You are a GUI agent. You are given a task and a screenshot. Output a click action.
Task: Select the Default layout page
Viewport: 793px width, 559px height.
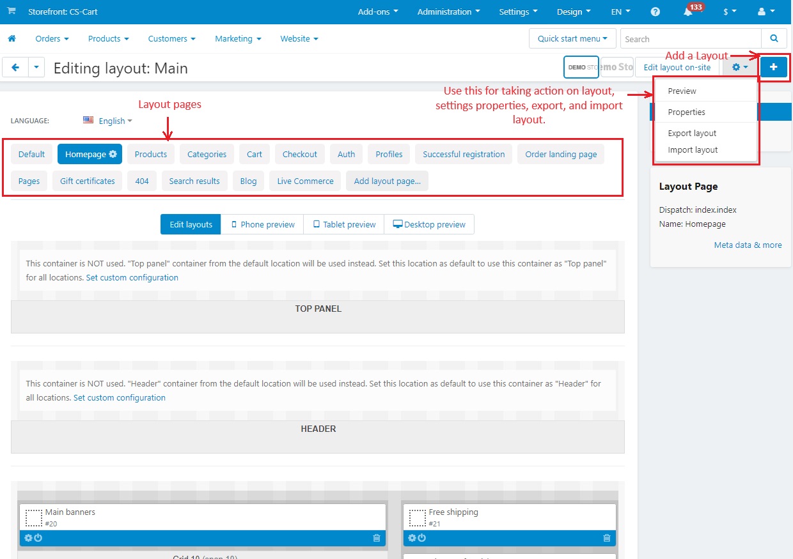(x=31, y=154)
